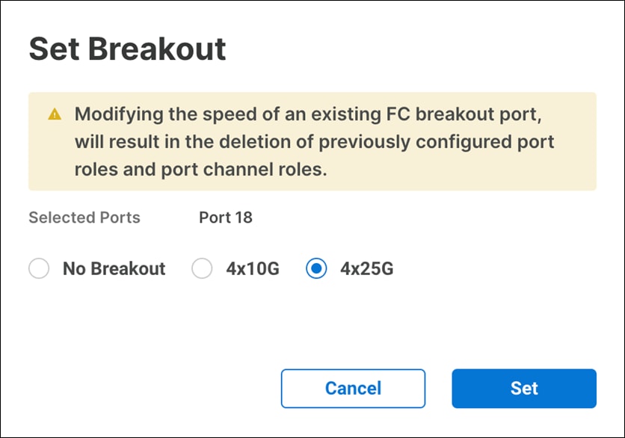
Task: Click the "4x10G" option label text
Action: click(253, 269)
